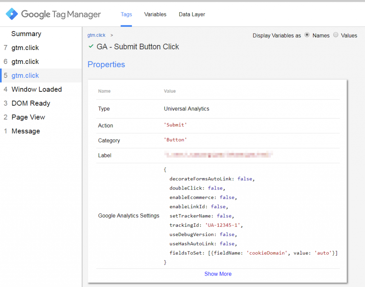This screenshot has width=365, height=287.
Task: Display variables as Names
Action: [x=307, y=35]
